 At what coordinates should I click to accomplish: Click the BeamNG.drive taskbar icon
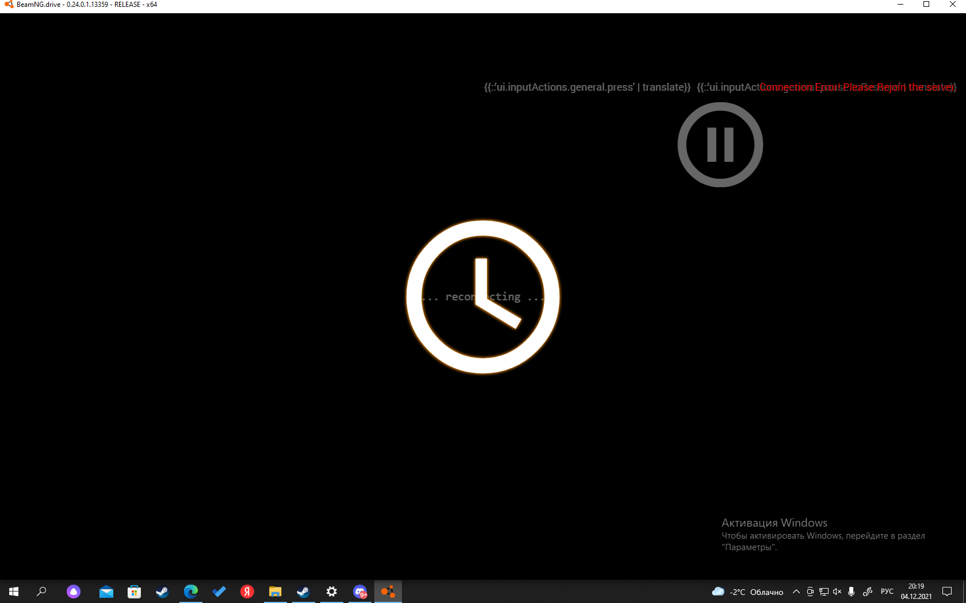(x=388, y=592)
